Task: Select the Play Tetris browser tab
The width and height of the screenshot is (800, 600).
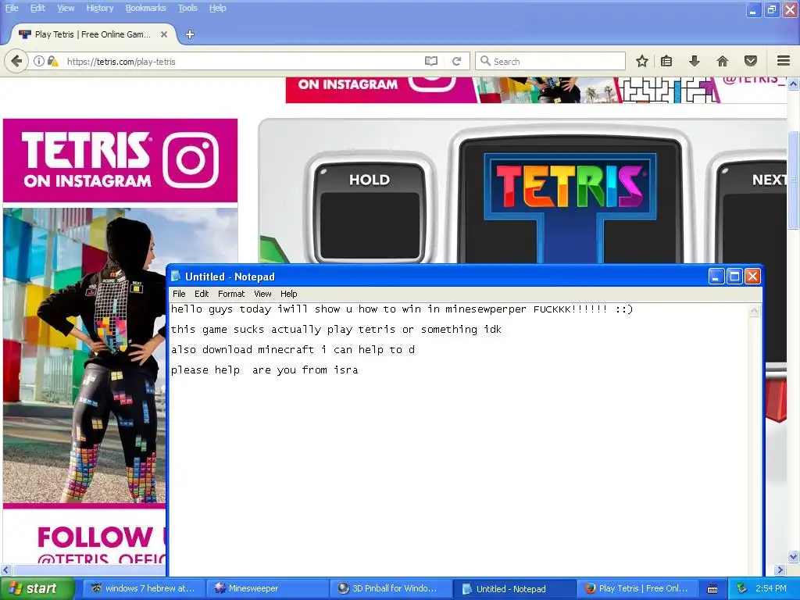Action: (x=92, y=34)
